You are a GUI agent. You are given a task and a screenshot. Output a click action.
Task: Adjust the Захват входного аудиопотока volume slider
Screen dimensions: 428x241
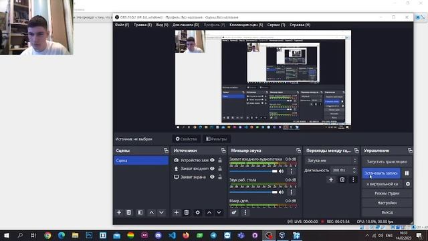point(253,171)
